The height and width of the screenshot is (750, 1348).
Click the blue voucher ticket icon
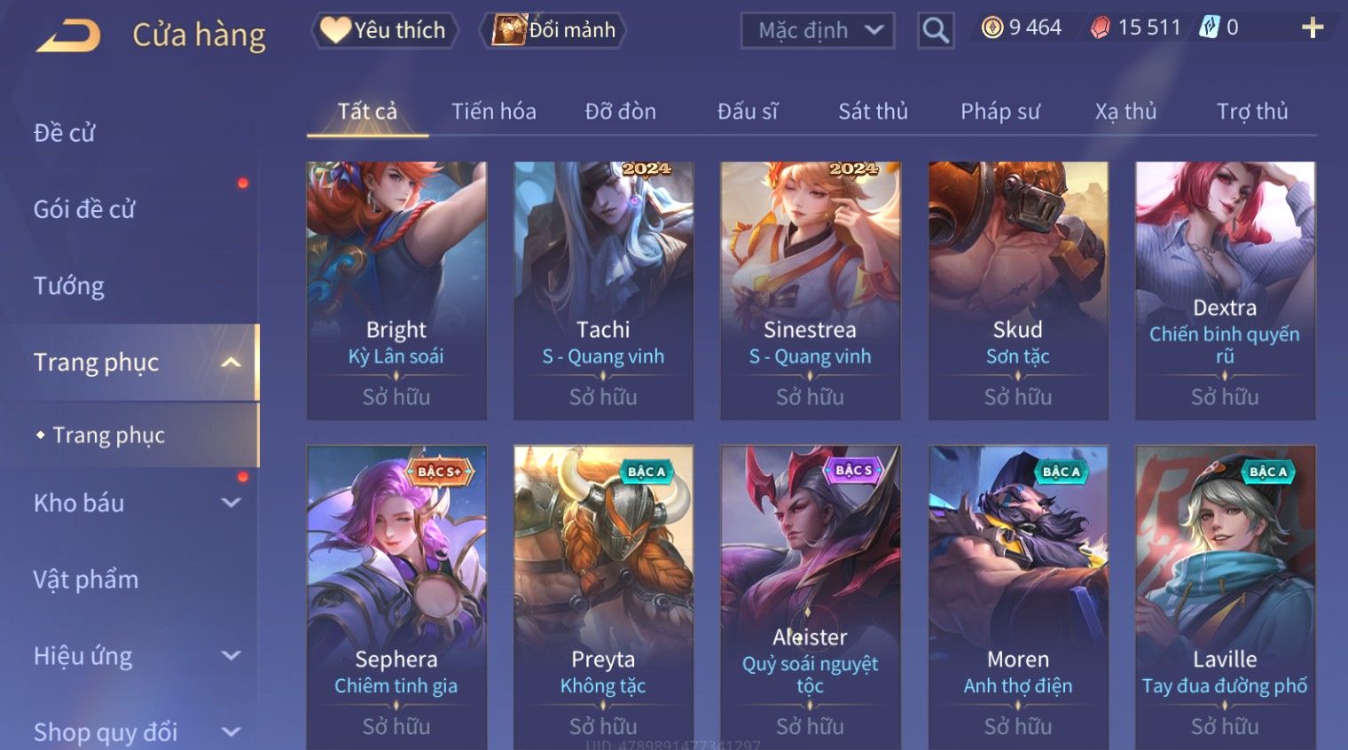tap(1210, 27)
